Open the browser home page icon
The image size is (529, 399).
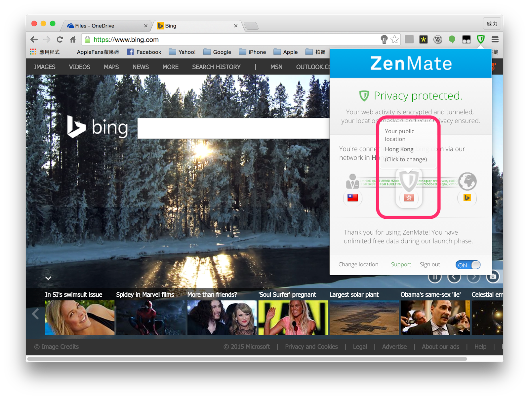(x=73, y=40)
